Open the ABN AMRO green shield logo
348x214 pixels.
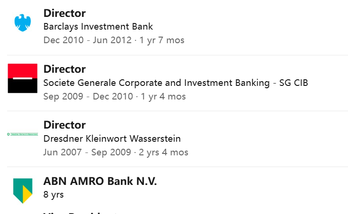point(23,191)
